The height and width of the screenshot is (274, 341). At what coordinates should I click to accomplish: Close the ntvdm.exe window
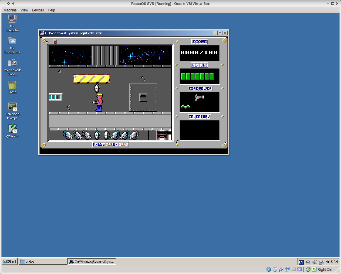click(x=225, y=33)
